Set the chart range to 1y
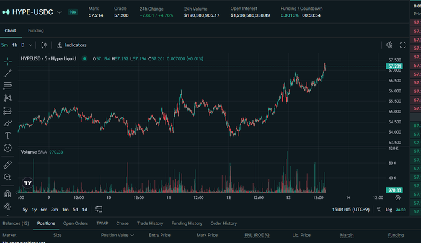This screenshot has height=243, width=421. pos(34,210)
